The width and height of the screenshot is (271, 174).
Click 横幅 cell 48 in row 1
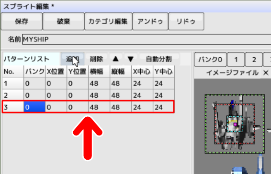click(99, 83)
